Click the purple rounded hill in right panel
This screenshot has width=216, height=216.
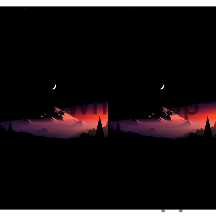(x=151, y=130)
